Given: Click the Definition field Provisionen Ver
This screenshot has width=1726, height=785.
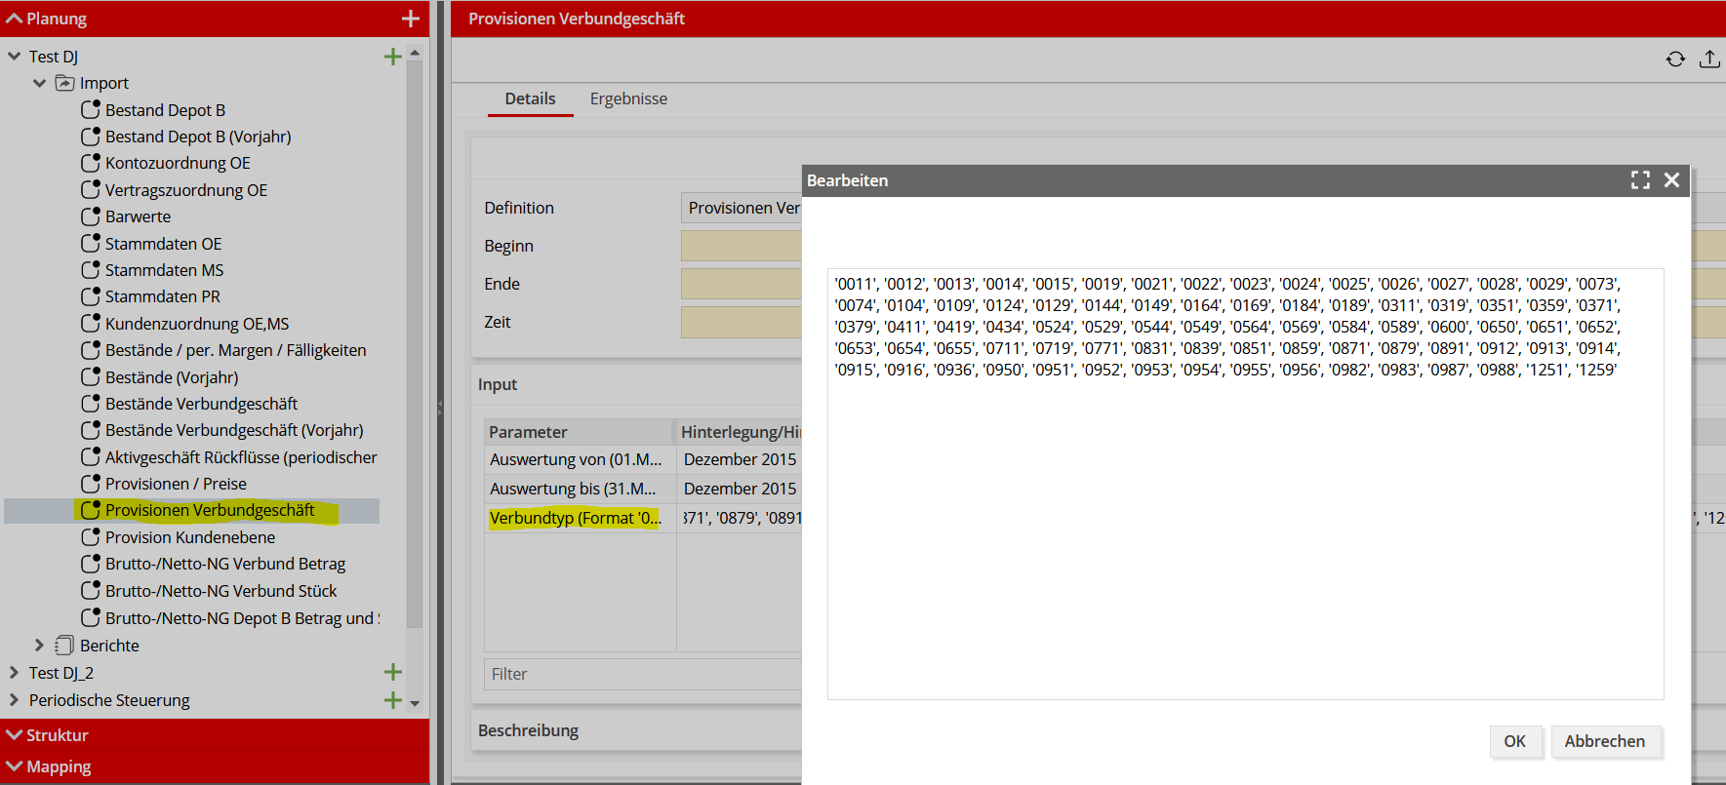Looking at the screenshot, I should pos(742,208).
